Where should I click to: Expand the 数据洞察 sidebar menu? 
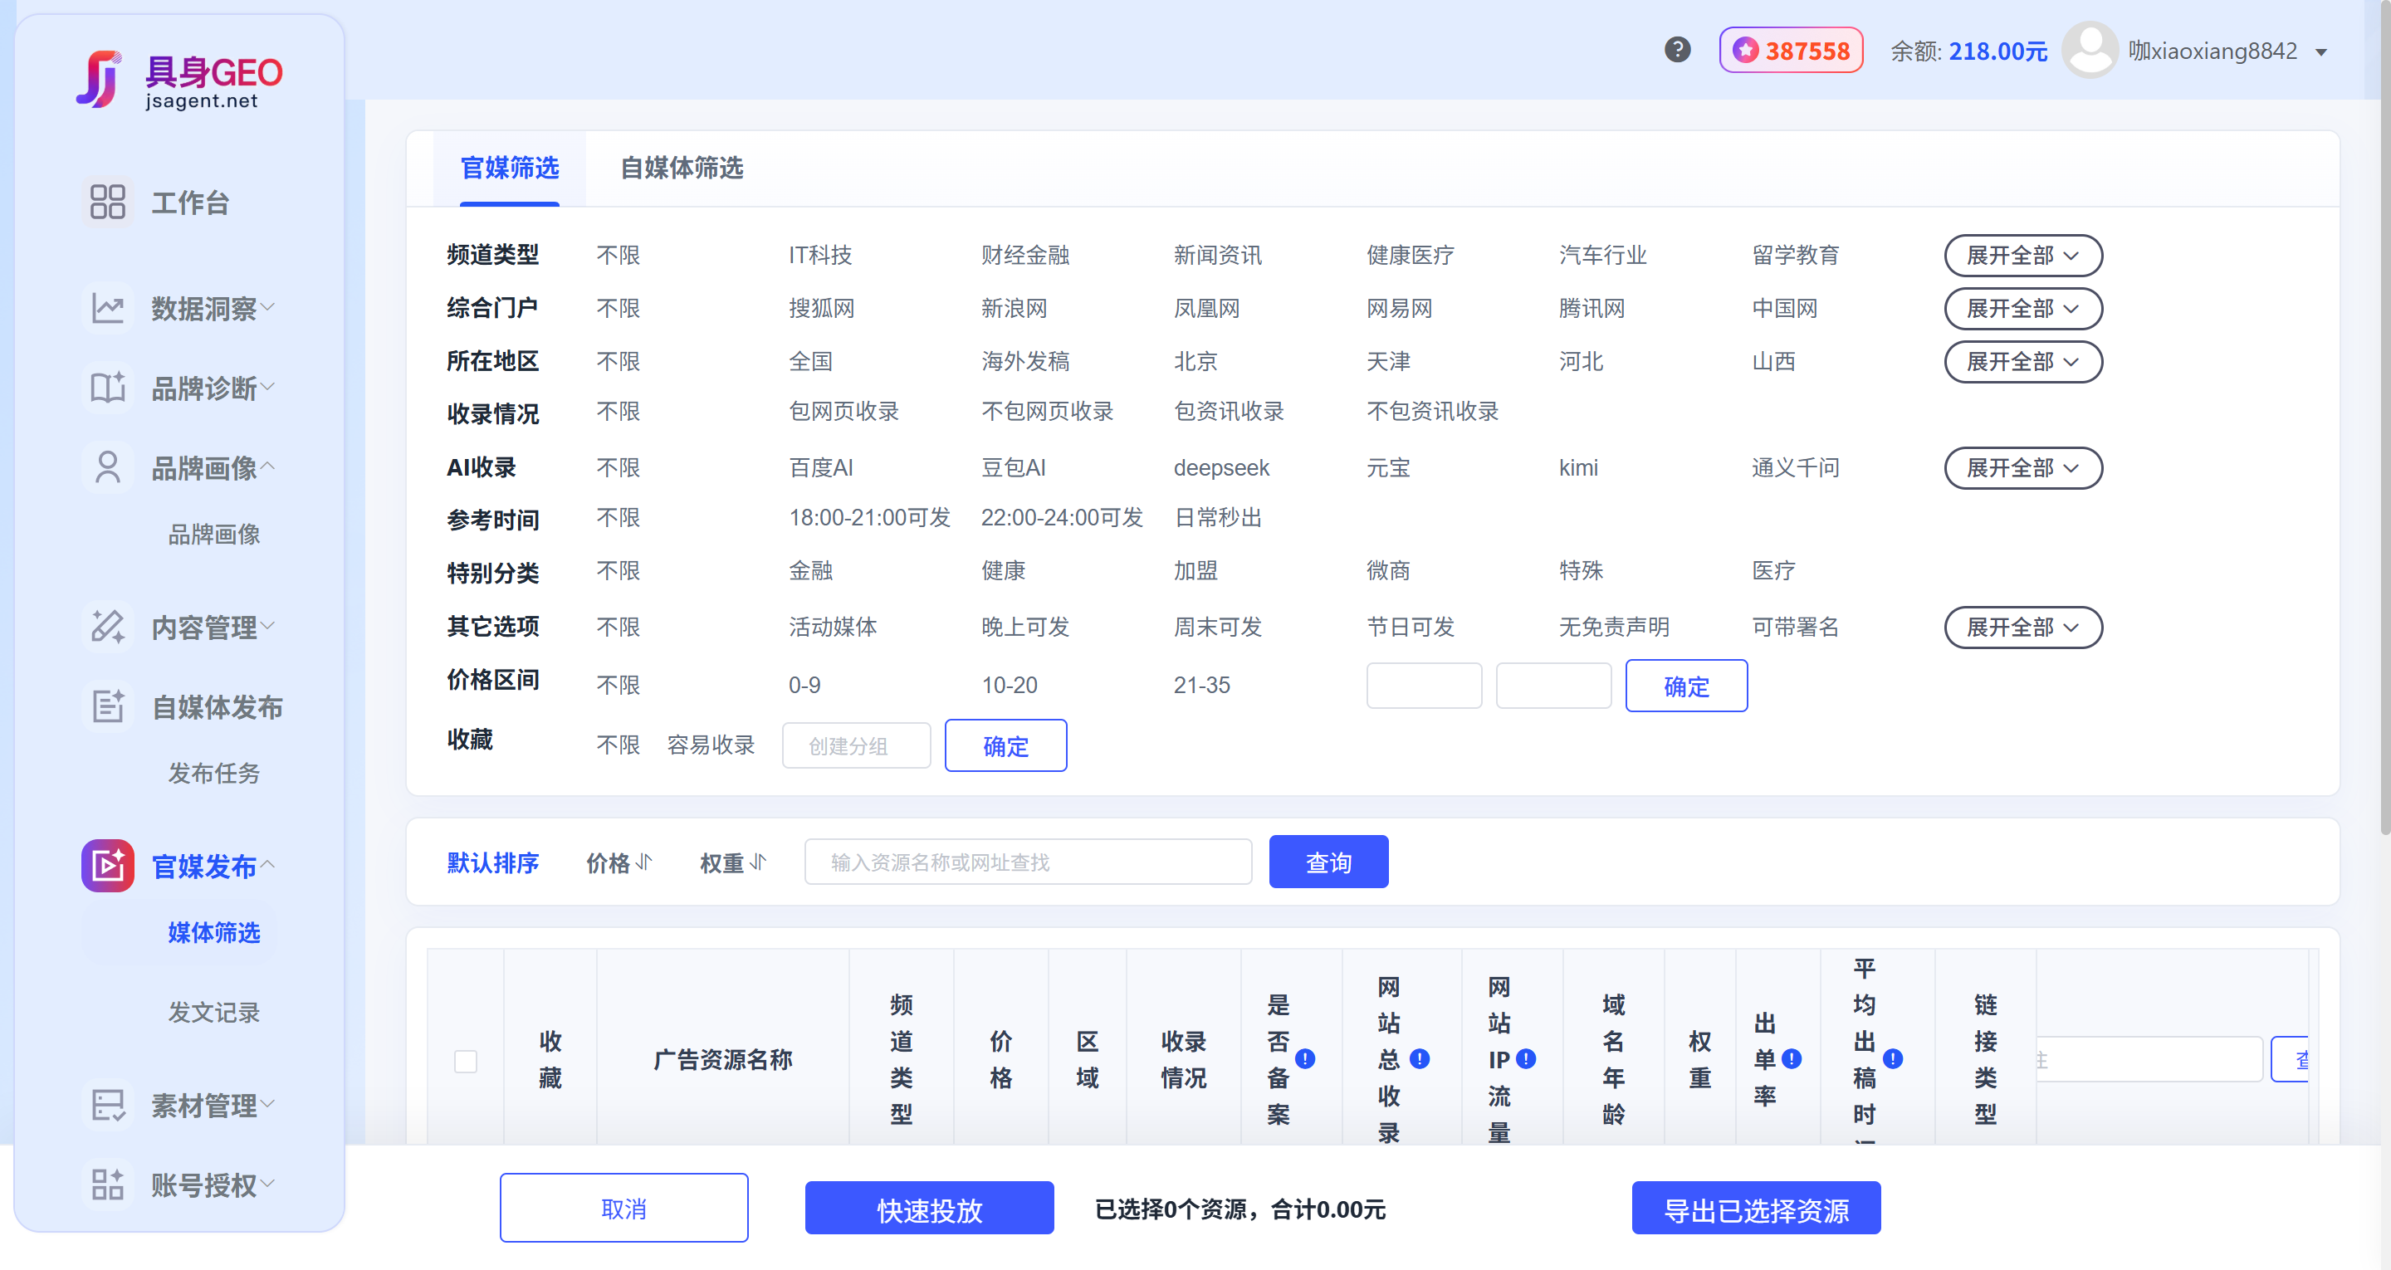point(268,306)
